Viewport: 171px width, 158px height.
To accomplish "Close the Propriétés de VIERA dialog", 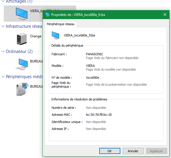I will 165,14.
